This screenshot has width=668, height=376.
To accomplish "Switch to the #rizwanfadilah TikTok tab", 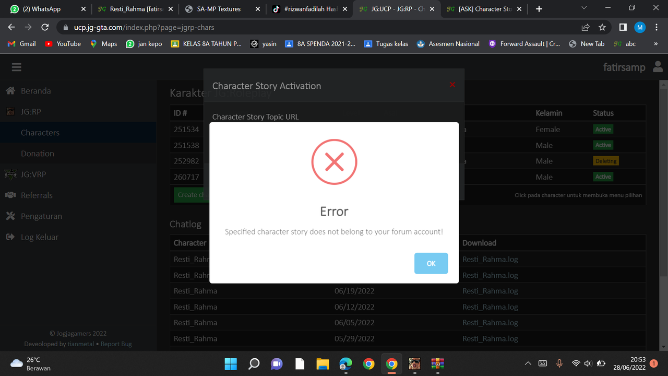I will click(x=309, y=9).
